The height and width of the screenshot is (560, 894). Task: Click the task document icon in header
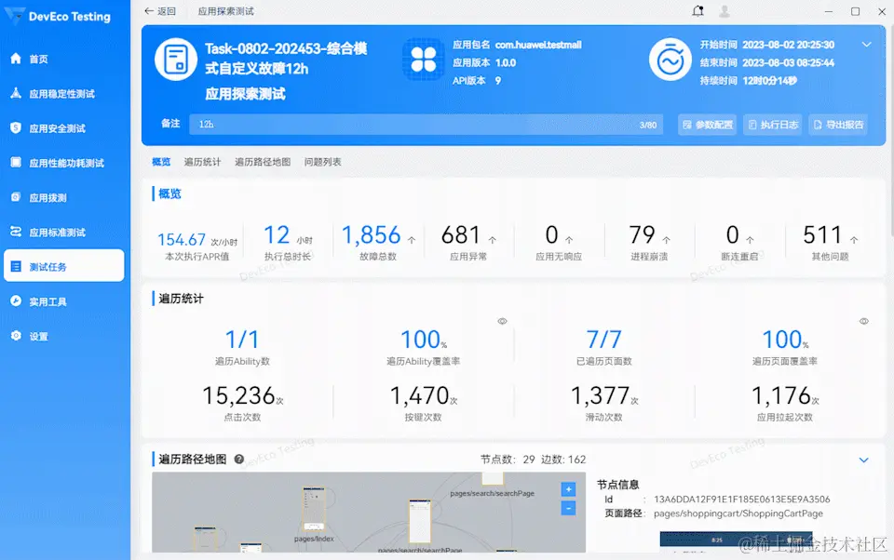coord(176,60)
